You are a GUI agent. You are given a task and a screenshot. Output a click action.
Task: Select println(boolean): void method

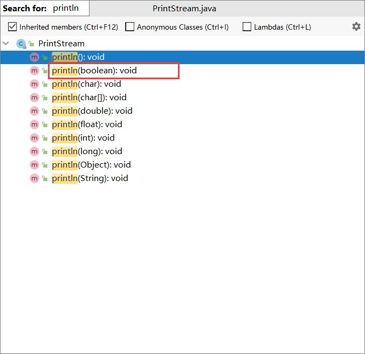pos(94,71)
